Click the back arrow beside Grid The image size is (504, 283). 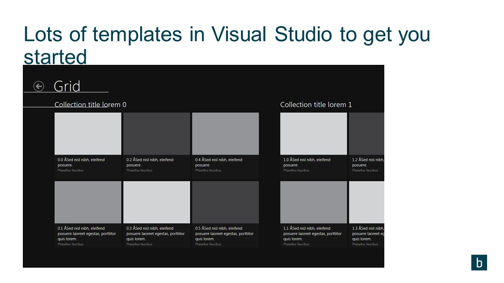pyautogui.click(x=39, y=86)
